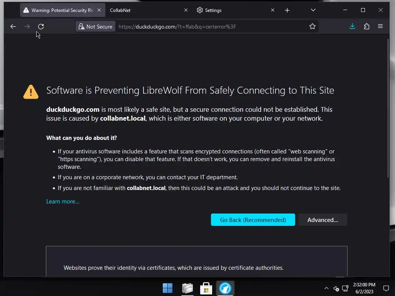Click the Learn more... link

pyautogui.click(x=63, y=202)
